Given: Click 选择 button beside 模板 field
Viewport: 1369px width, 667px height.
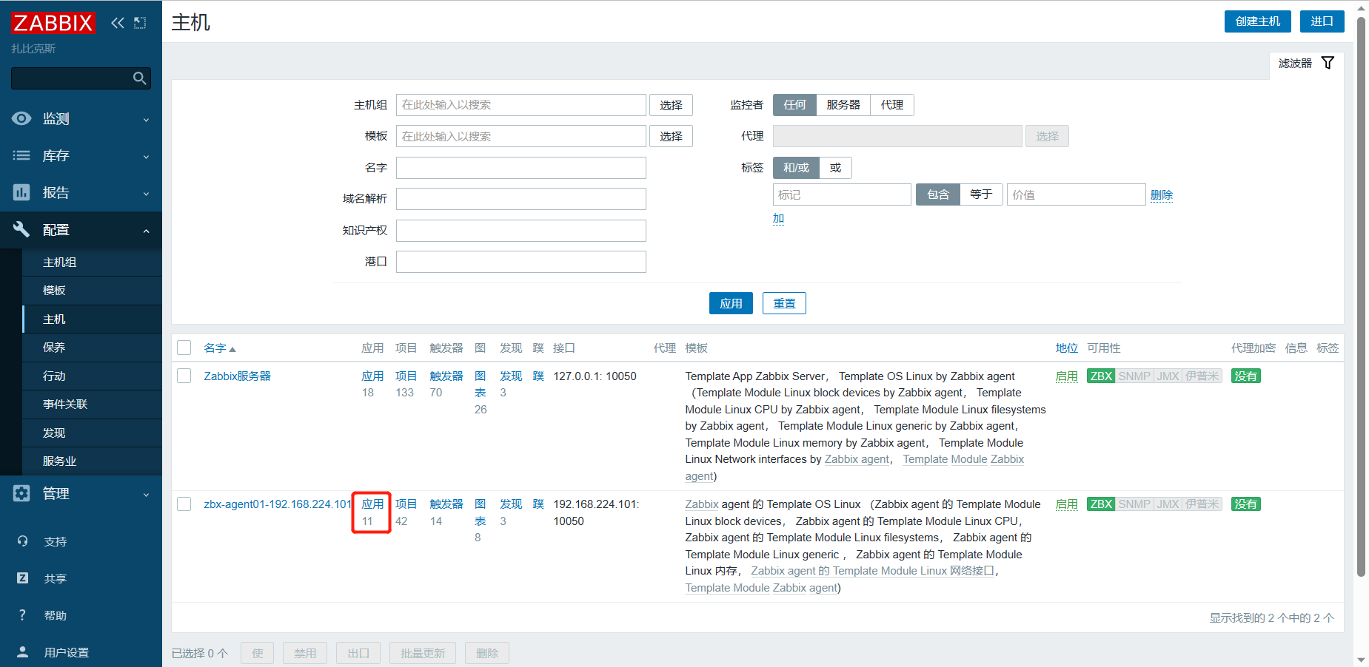Looking at the screenshot, I should click(671, 136).
